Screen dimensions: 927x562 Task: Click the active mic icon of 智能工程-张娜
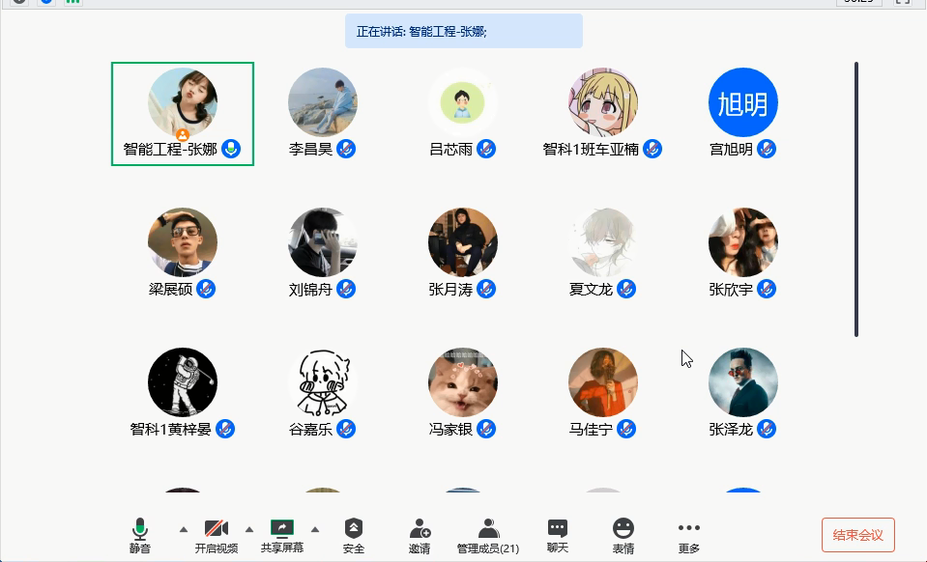[231, 149]
